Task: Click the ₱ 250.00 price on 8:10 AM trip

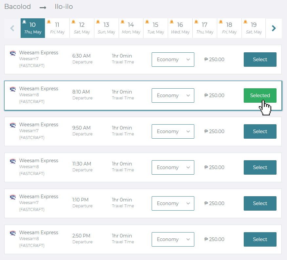Action: point(214,95)
